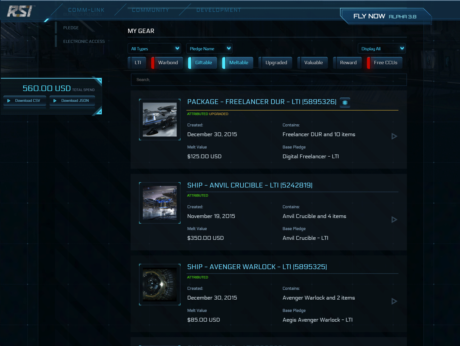Click 'Aegis Avenger Warlock – LTI' base pledge
The width and height of the screenshot is (460, 346).
[317, 320]
